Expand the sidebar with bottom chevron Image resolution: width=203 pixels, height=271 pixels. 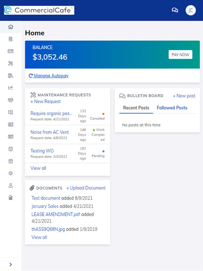pyautogui.click(x=10, y=265)
